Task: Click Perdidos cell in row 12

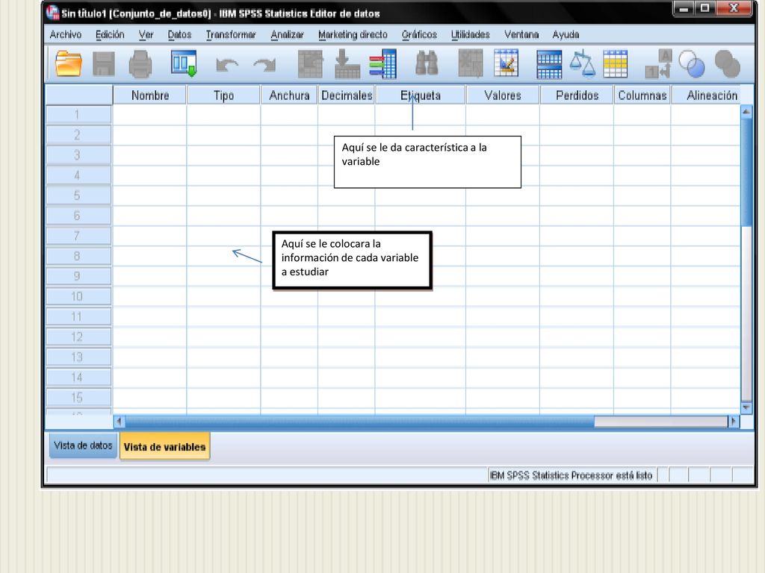Action: (x=577, y=337)
